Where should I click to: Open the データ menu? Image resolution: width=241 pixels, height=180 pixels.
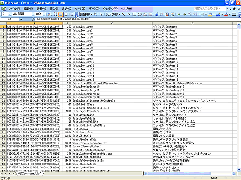tap(94, 9)
